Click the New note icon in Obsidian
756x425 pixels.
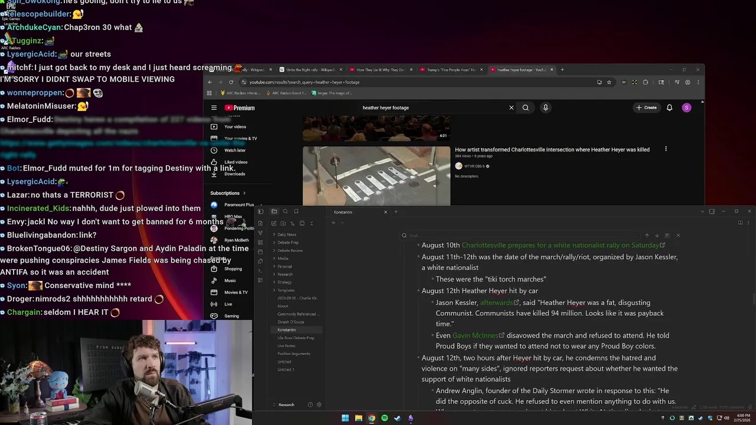273,223
